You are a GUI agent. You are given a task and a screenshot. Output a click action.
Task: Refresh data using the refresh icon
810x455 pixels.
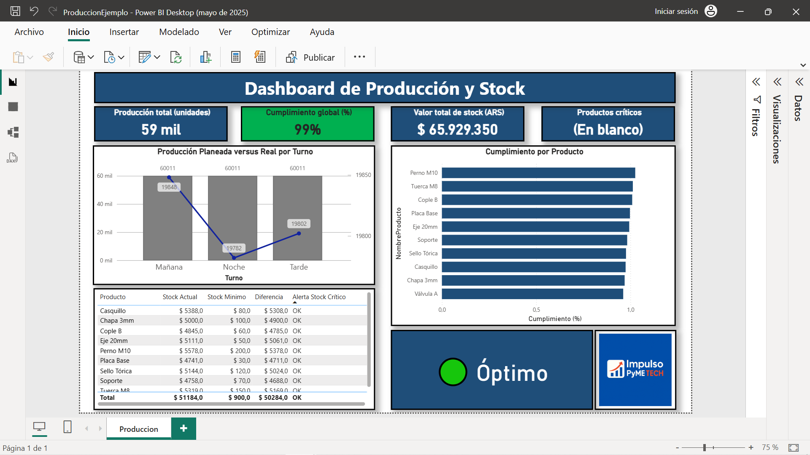tap(175, 57)
